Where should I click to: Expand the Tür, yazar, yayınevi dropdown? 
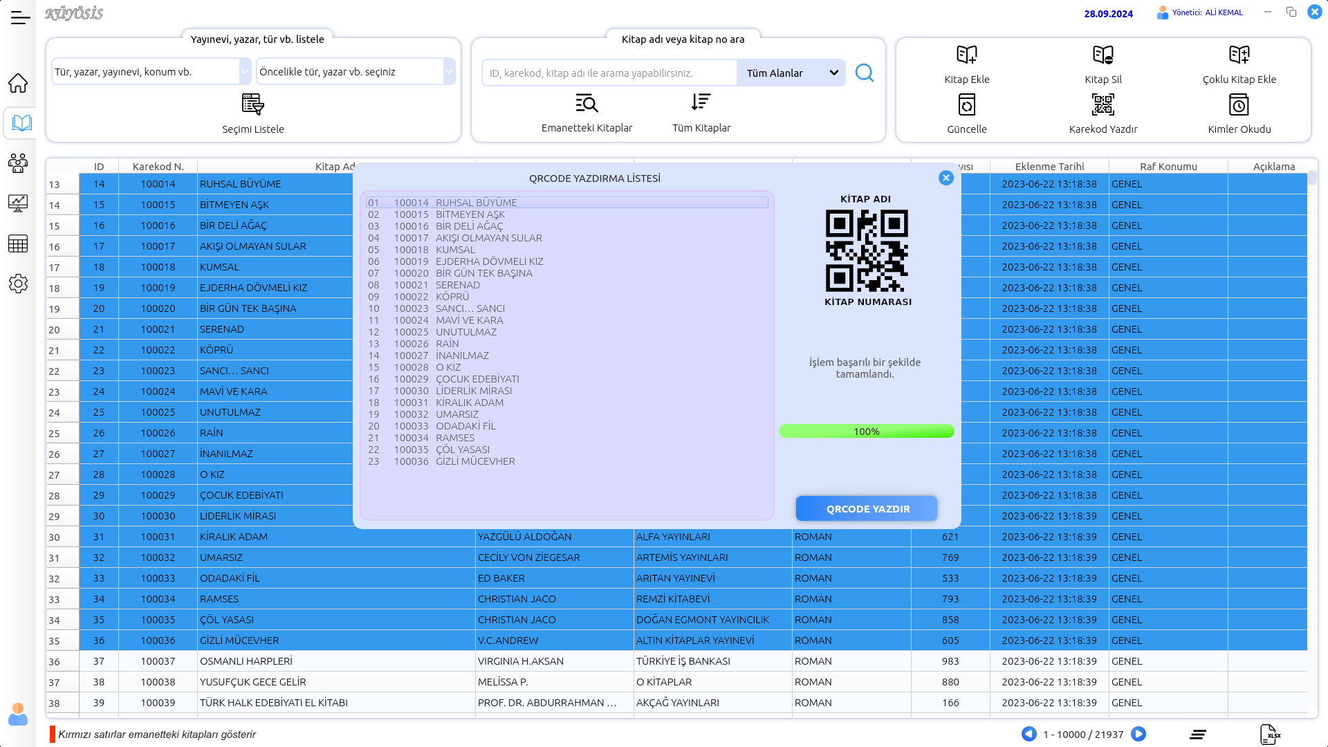coord(245,71)
